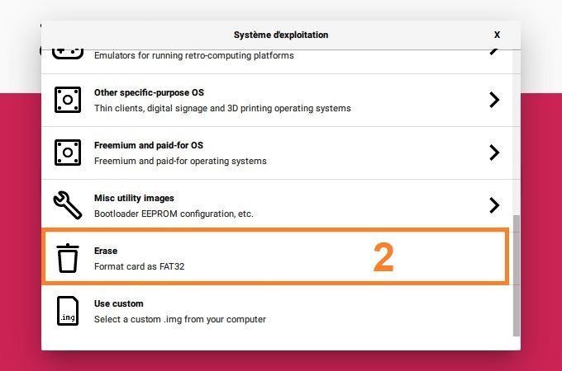Expand Misc utility images chevron
This screenshot has height=371, width=562.
click(x=494, y=205)
